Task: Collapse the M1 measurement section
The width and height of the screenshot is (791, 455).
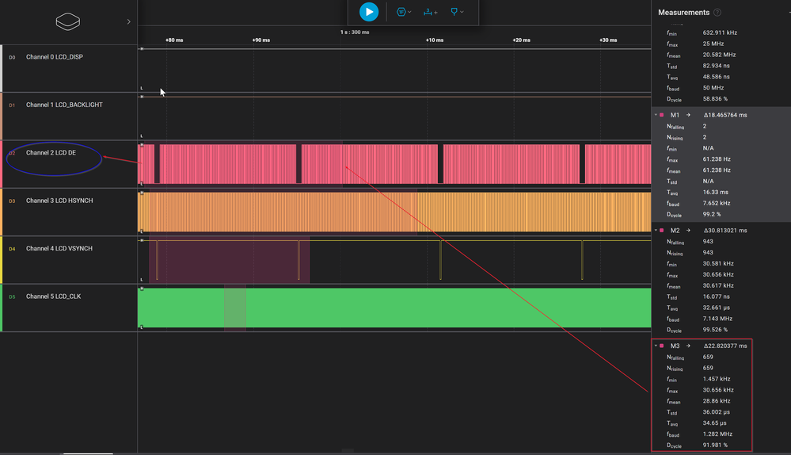Action: pos(656,115)
